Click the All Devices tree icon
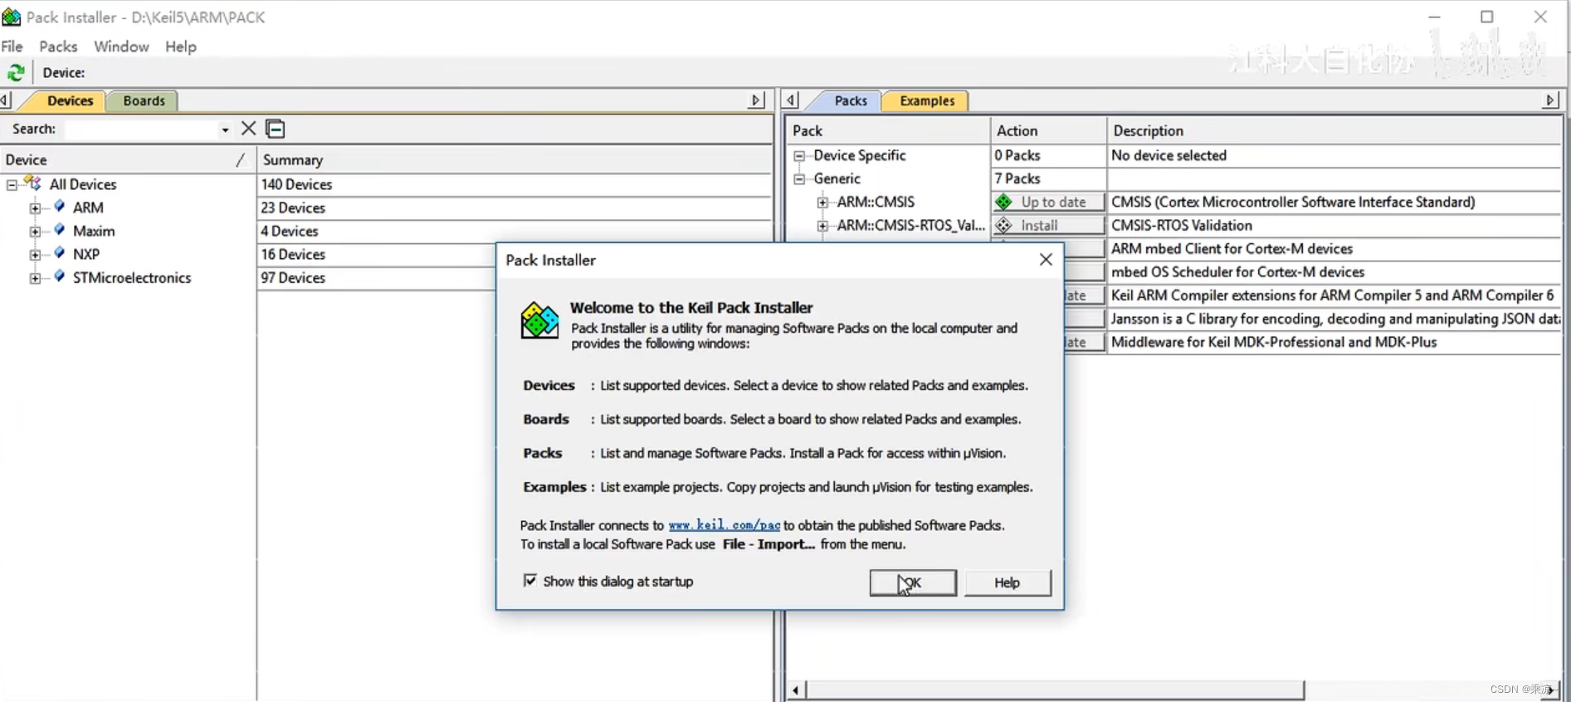Viewport: 1571px width, 702px height. [x=33, y=183]
